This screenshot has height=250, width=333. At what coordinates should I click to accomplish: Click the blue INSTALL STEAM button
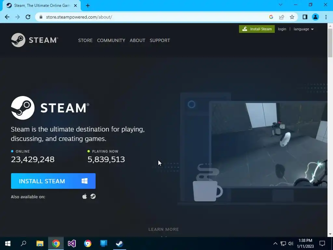(x=53, y=181)
